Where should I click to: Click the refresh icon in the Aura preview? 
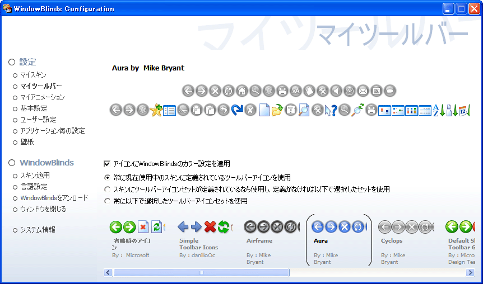(x=229, y=91)
